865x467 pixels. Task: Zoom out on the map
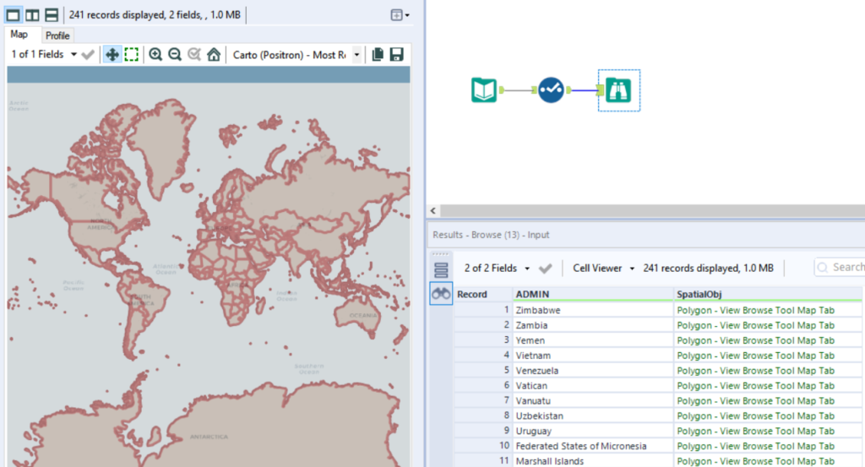(x=175, y=55)
